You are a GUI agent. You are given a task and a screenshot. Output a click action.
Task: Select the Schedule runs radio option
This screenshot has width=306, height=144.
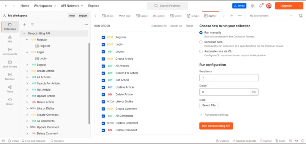(201, 42)
